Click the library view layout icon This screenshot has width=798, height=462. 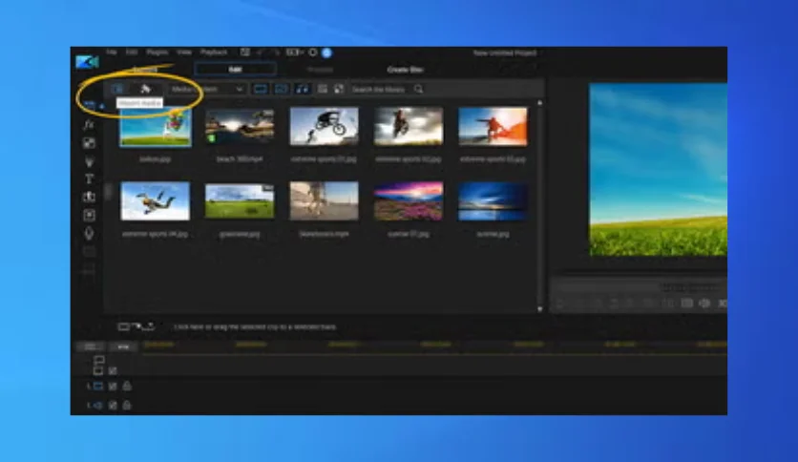323,89
